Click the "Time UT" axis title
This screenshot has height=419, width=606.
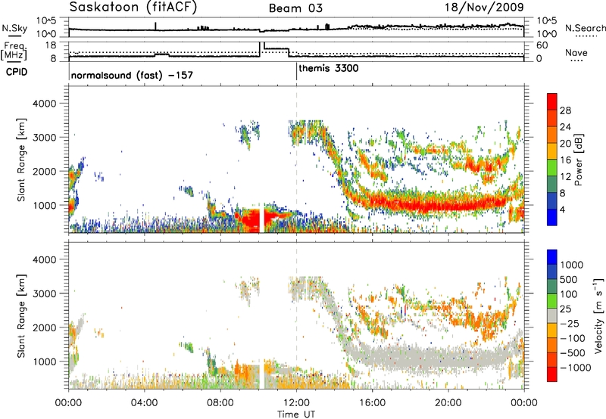click(x=296, y=414)
